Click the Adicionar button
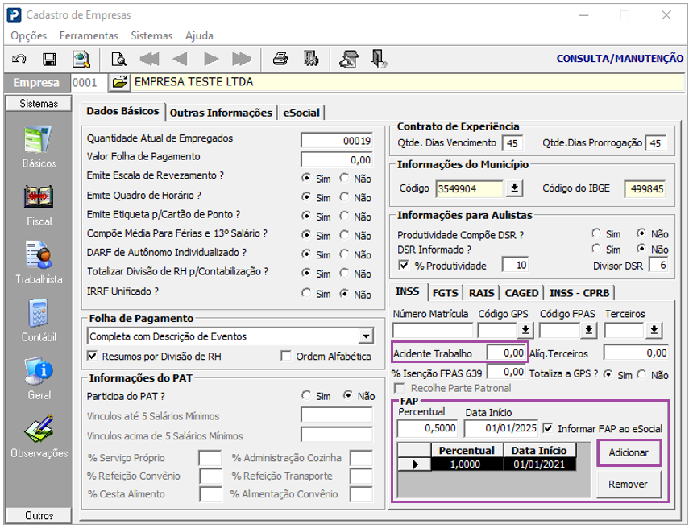 coord(629,452)
